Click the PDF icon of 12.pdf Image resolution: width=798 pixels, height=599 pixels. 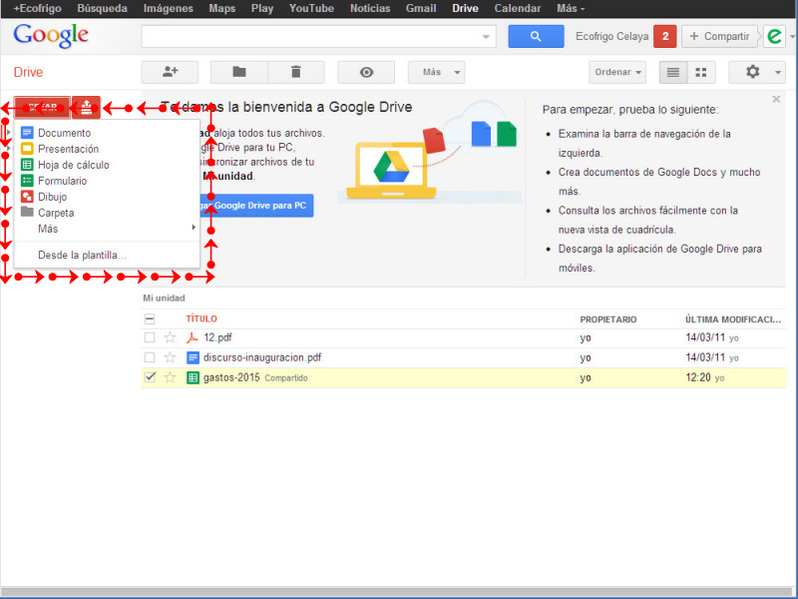point(192,337)
